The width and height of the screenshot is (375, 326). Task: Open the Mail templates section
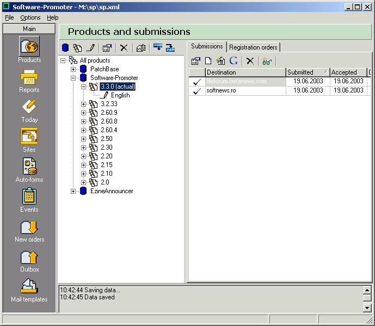[29, 291]
